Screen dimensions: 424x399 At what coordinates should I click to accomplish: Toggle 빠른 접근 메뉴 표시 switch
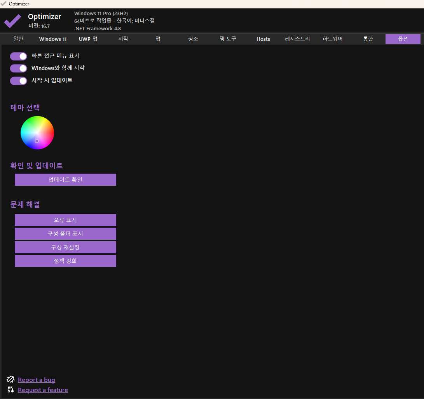tap(18, 56)
